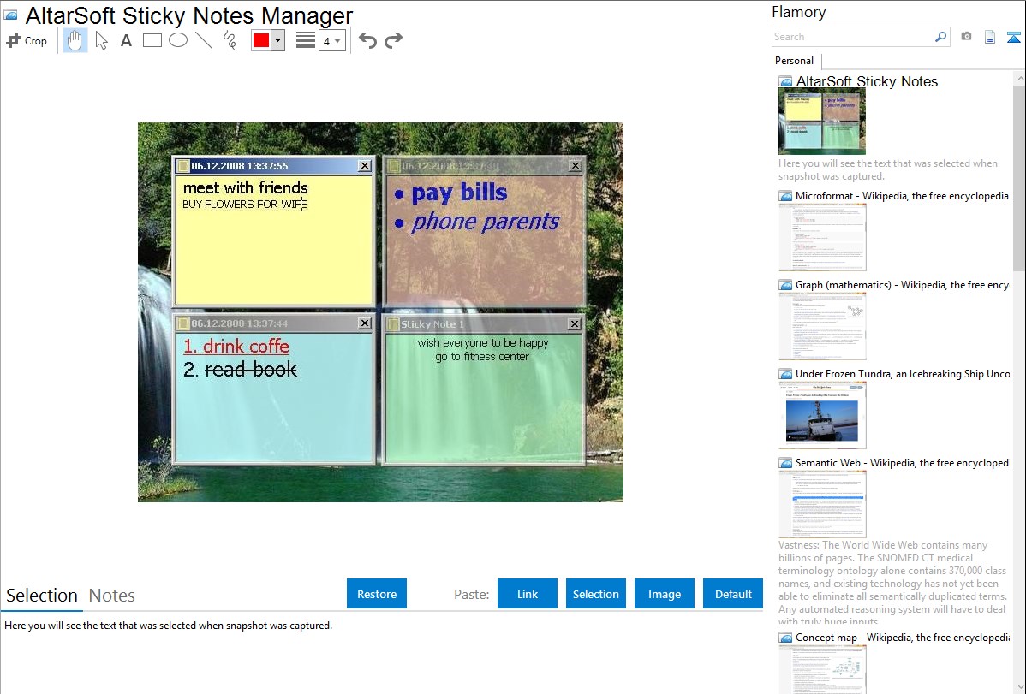
Task: Close the yellow meet with friends note
Action: [x=365, y=166]
